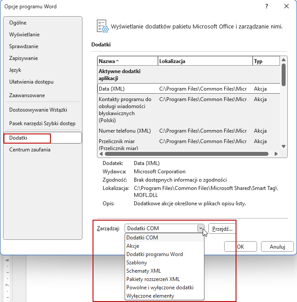
Task: Select Pasek narzędzi Szybki dostęp
Action: (42, 123)
